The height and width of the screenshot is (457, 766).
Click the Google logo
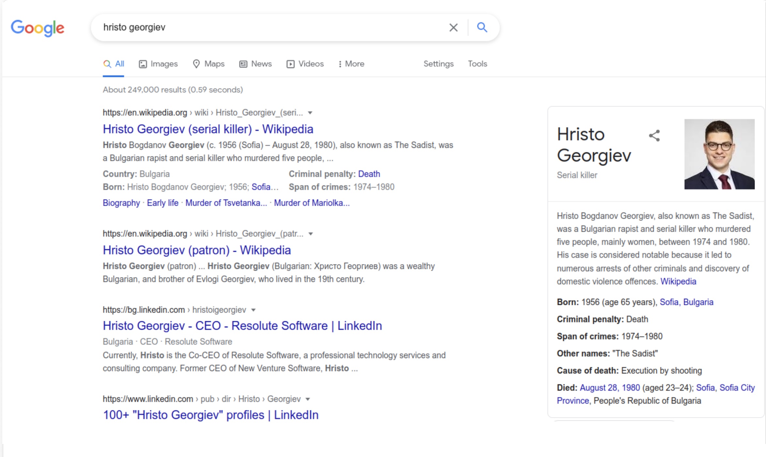point(38,28)
